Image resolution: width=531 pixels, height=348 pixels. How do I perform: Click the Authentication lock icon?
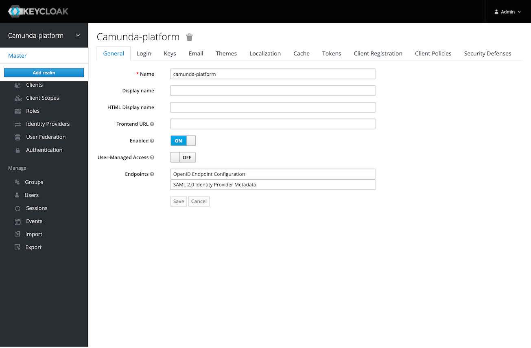click(17, 150)
